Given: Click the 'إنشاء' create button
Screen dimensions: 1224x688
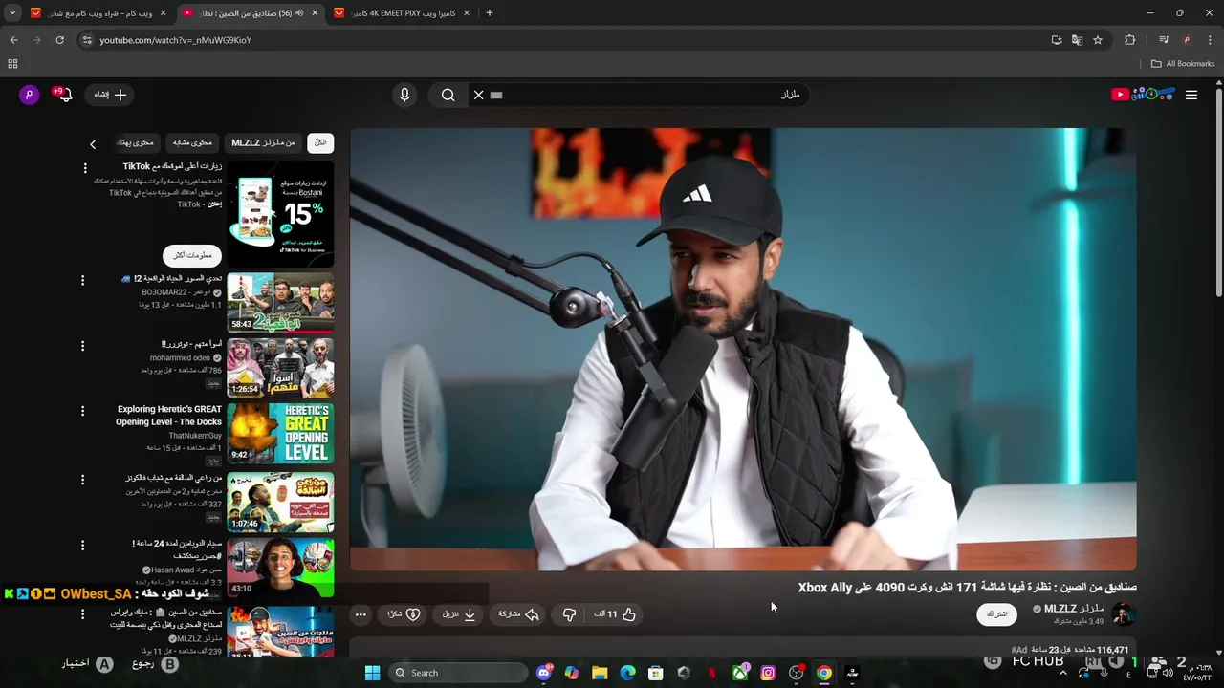Looking at the screenshot, I should (x=110, y=95).
